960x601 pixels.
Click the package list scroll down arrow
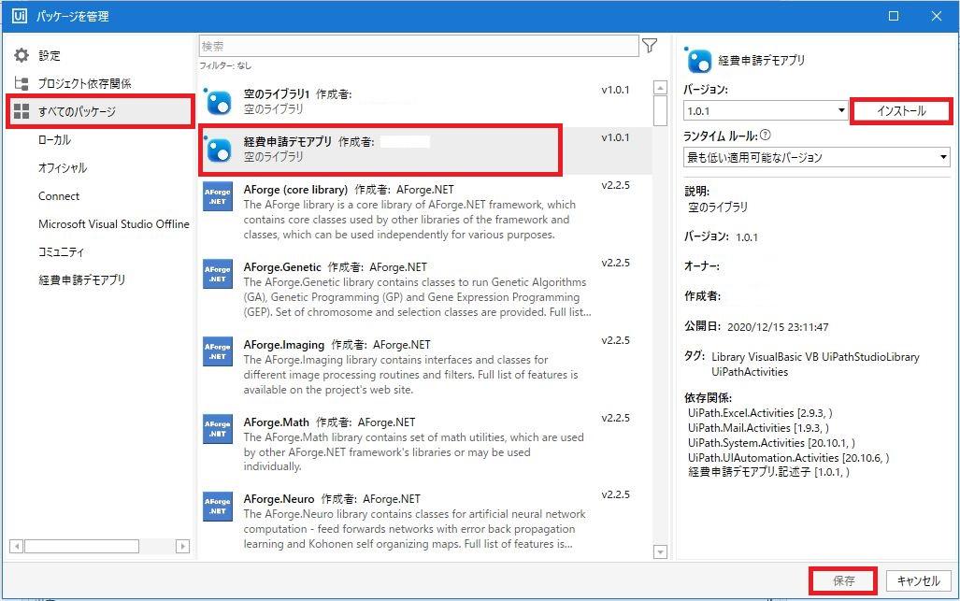(x=660, y=552)
